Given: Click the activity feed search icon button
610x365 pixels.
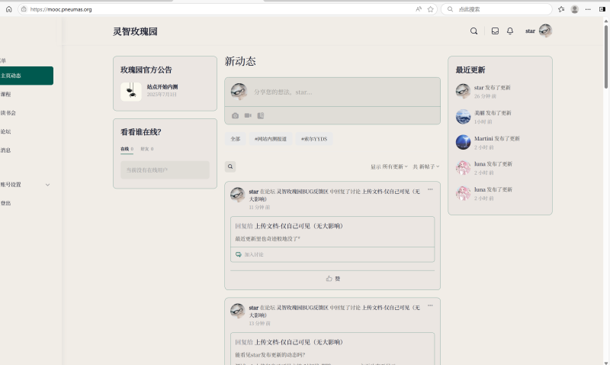Looking at the screenshot, I should [230, 166].
